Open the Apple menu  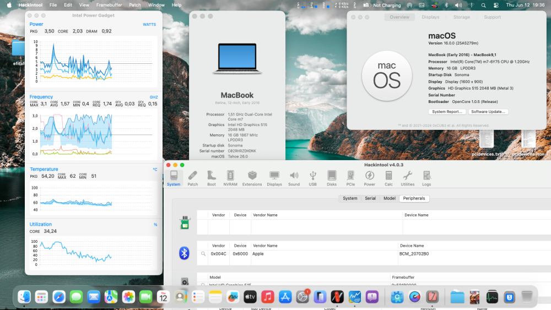[9, 5]
